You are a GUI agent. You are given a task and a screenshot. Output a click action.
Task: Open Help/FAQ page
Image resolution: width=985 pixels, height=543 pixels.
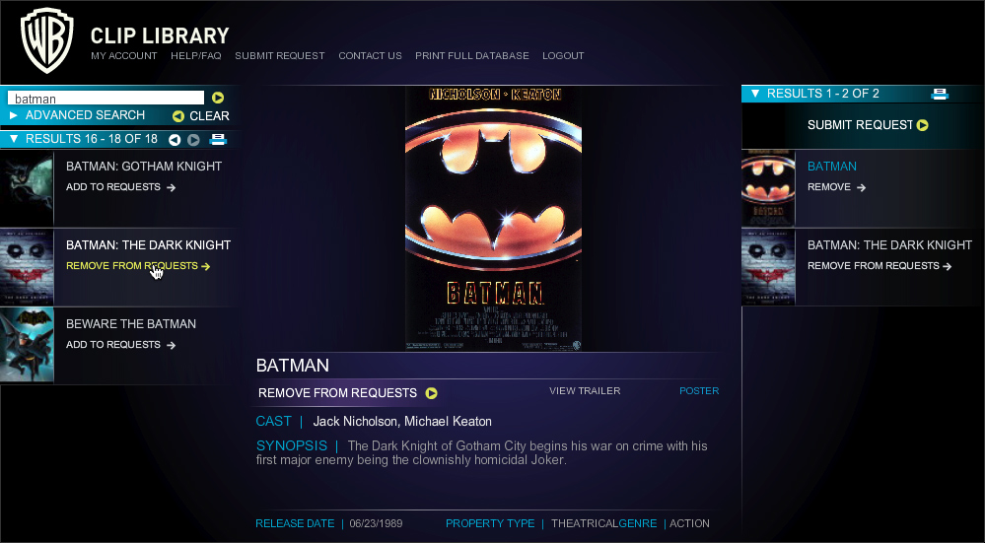[196, 56]
